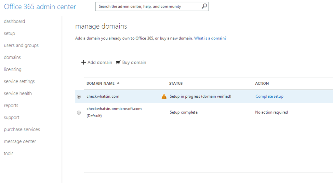
Task: Click the '(Default)' label under onmicrosoft domain
Action: [94, 116]
